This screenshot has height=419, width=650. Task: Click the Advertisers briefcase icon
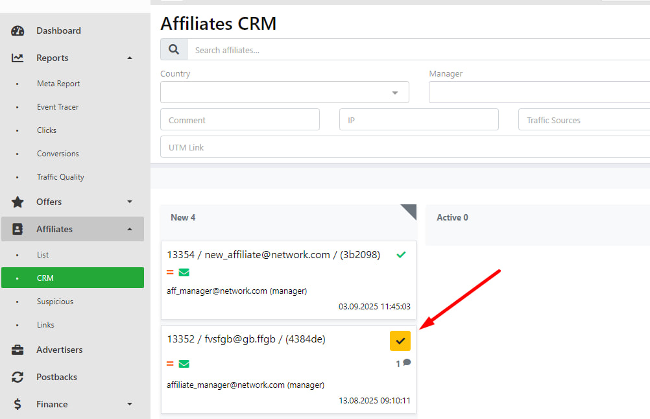(18, 350)
